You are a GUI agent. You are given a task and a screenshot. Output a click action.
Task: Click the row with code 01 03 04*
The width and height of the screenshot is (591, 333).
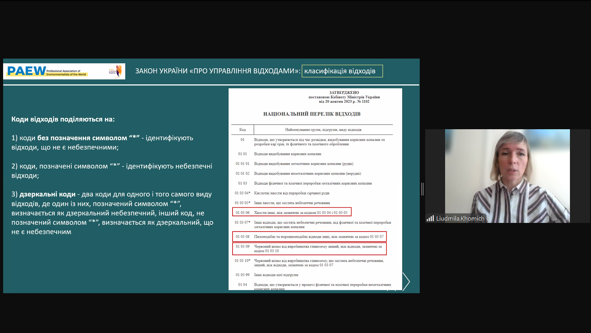pos(291,193)
